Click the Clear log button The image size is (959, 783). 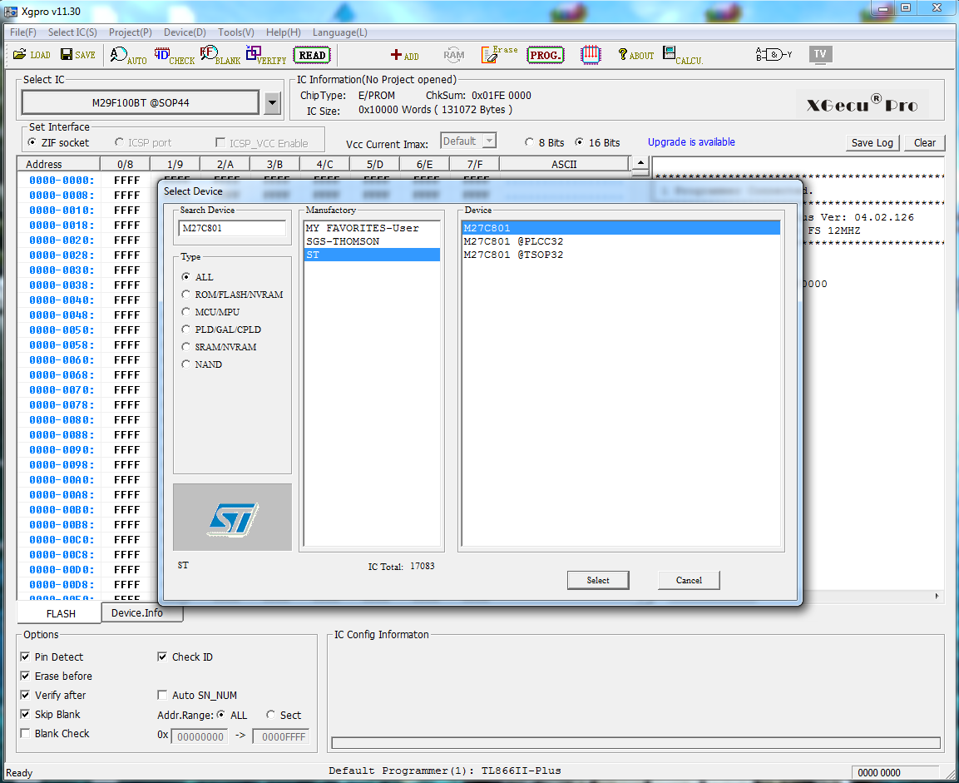coord(925,142)
